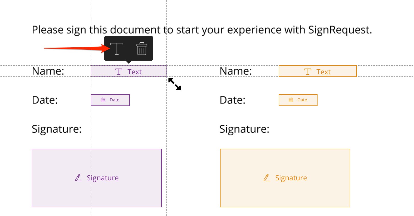Click the right 'Signature:' label
414x216 pixels.
coord(245,129)
